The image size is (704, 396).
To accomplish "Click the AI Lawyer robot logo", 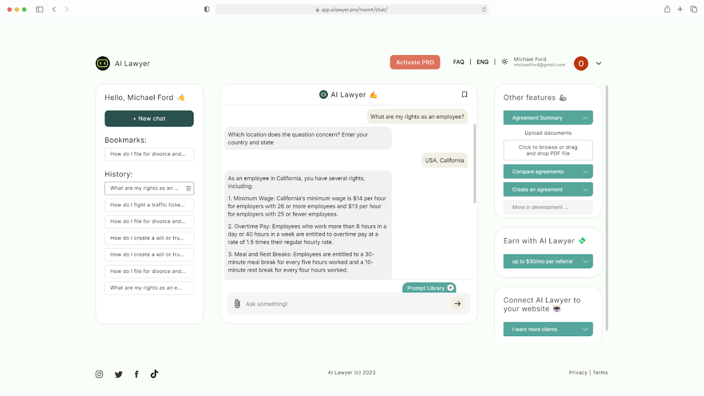I will 102,63.
